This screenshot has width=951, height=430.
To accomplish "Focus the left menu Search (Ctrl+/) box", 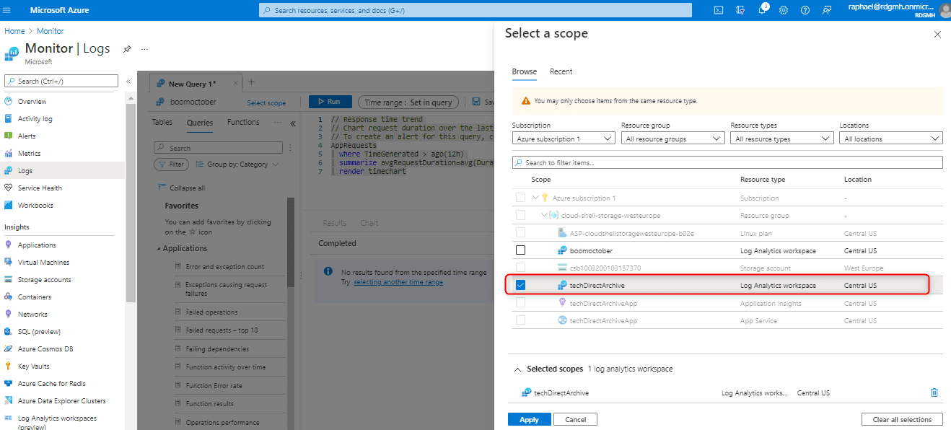I will [x=61, y=81].
